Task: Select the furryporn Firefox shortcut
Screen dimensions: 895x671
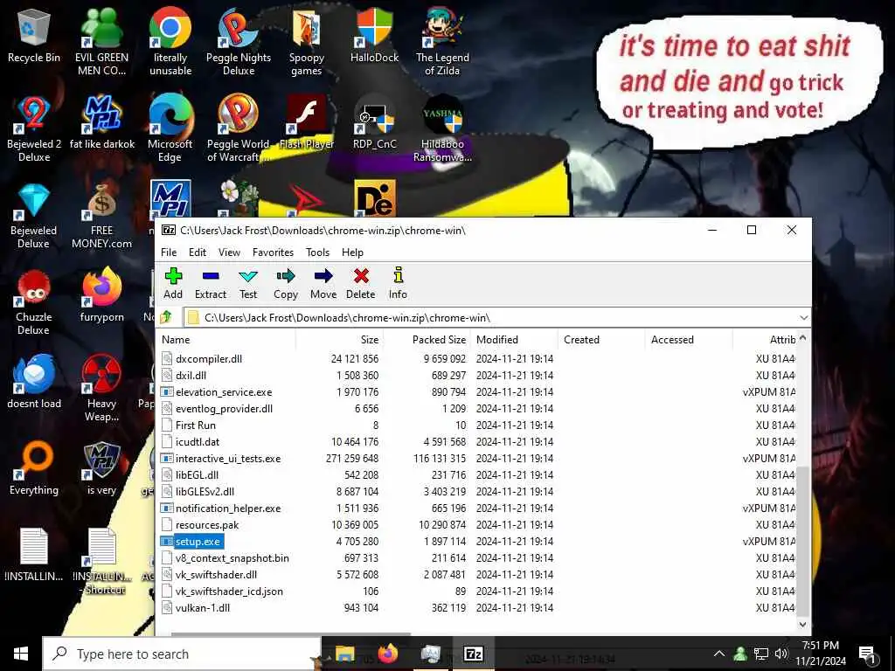Action: (x=101, y=296)
